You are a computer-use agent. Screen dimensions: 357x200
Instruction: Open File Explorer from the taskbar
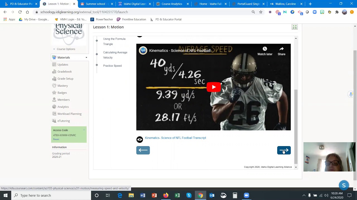tap(131, 195)
